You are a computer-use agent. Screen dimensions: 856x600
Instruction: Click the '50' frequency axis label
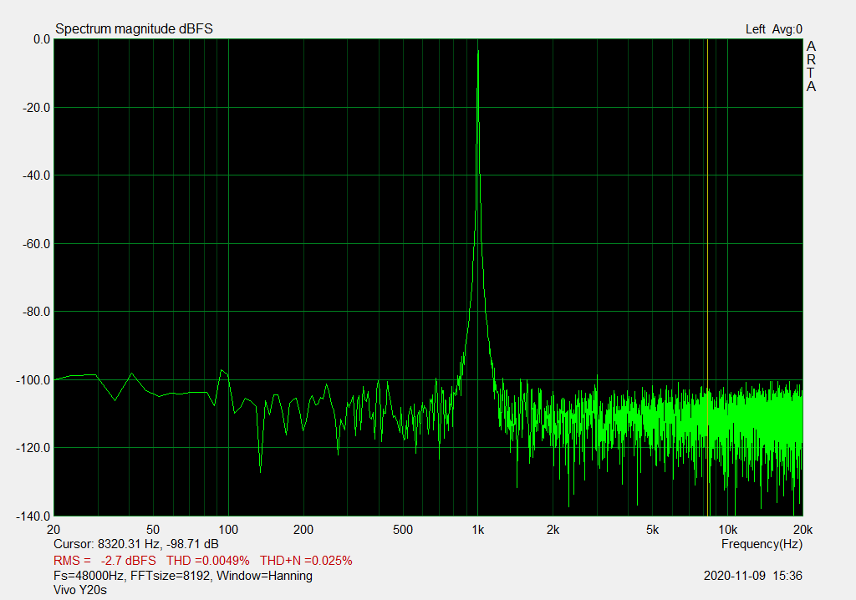click(153, 530)
